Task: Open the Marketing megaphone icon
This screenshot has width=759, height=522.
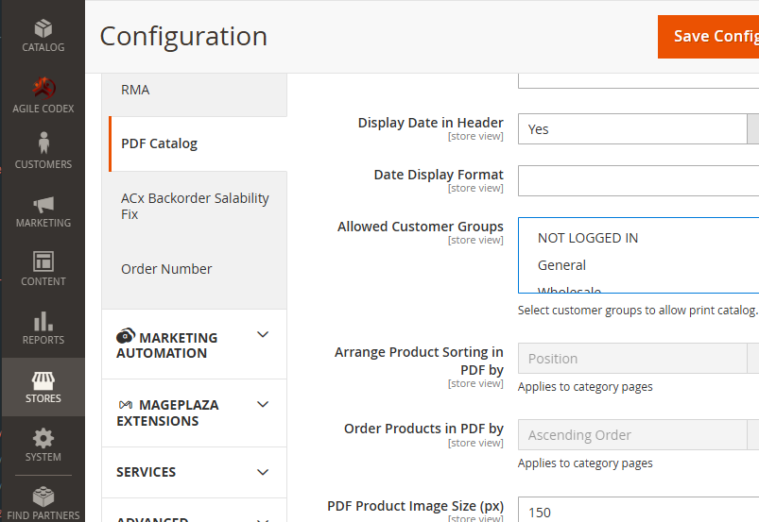Action: click(43, 205)
